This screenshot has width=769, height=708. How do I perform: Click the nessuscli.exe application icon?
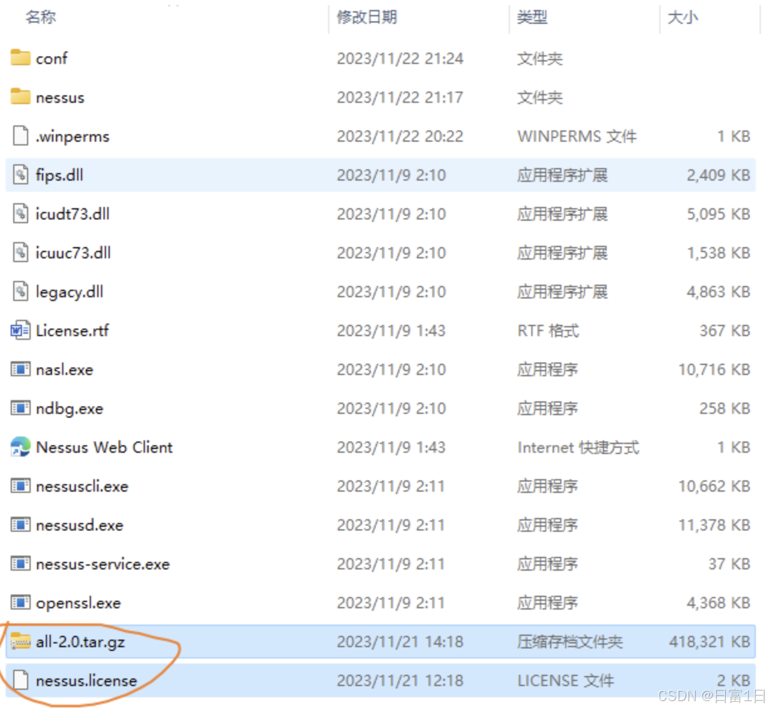tap(21, 485)
